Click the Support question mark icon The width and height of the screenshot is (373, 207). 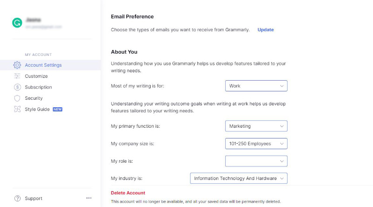[x=17, y=199]
